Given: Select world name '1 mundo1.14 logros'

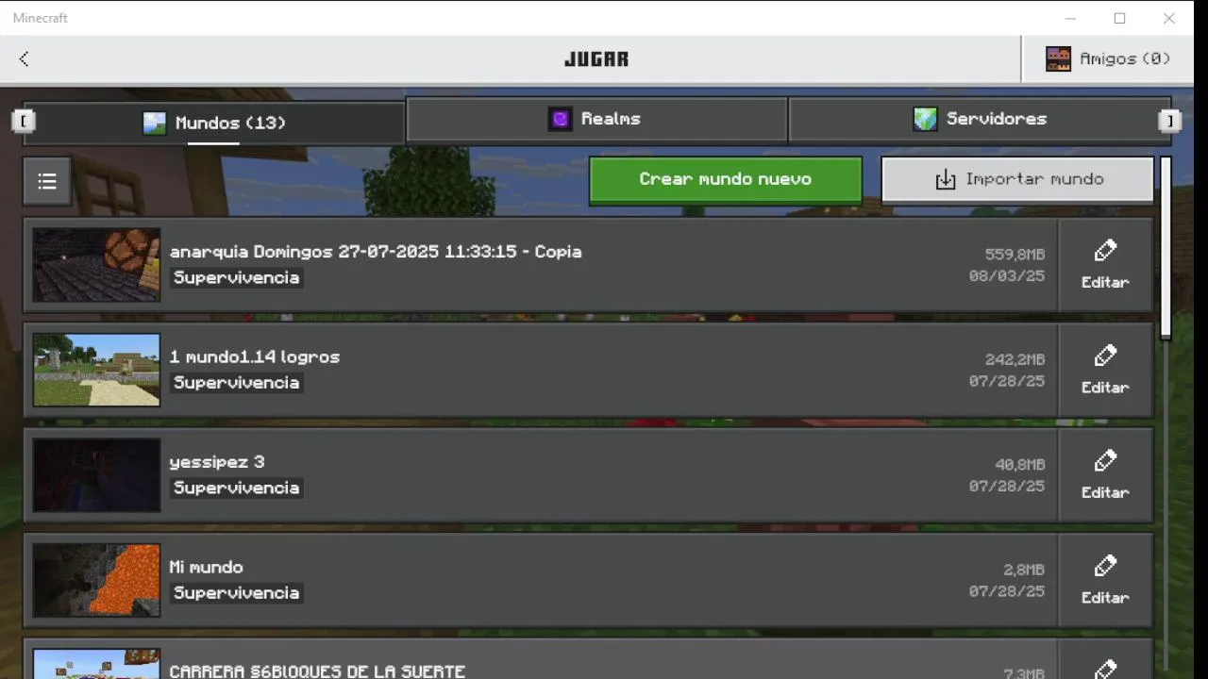Looking at the screenshot, I should [255, 357].
